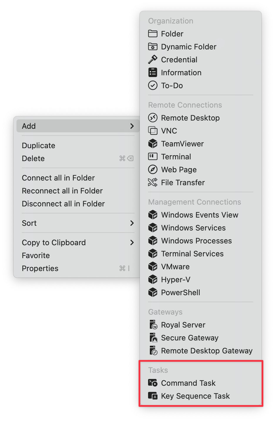The image size is (275, 421).
Task: Expand the Add submenu arrow
Action: (132, 126)
